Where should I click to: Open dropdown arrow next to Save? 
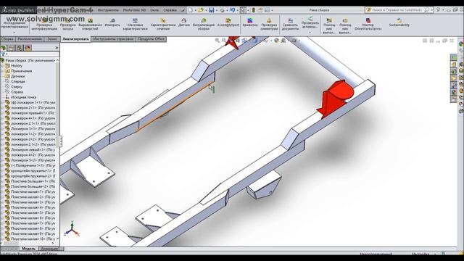[216, 10]
